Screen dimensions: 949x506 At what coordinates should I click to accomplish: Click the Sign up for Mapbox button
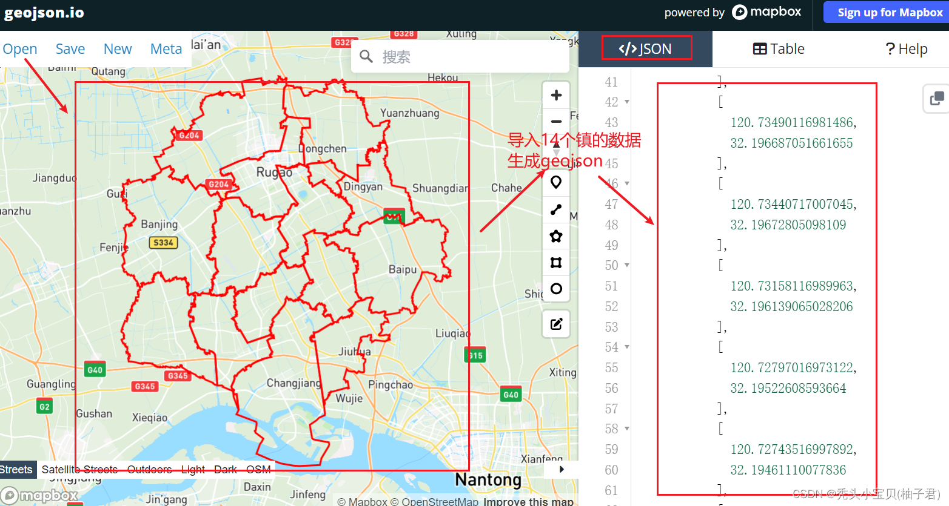[x=885, y=12]
